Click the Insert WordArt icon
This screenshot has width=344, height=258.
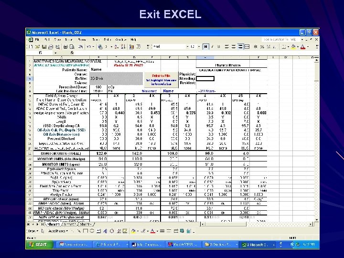(x=105, y=231)
